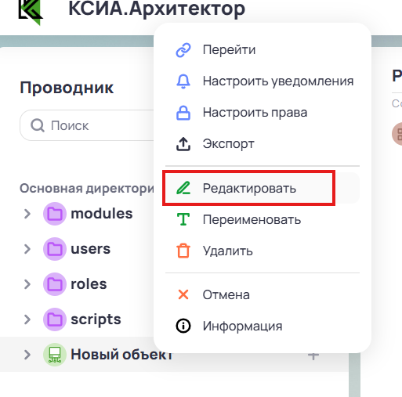
Task: Expand the users folder chevron
Action: [x=27, y=249]
